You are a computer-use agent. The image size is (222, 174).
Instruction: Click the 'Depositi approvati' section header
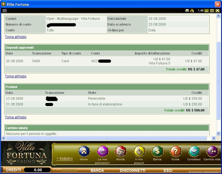point(107,48)
